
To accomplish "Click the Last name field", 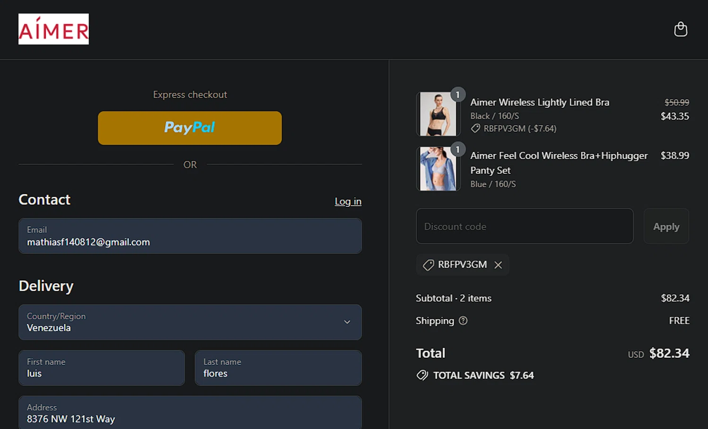I will [278, 368].
